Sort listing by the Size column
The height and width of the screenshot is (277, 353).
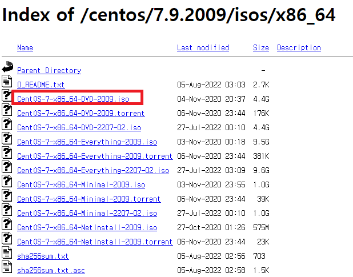pos(260,48)
